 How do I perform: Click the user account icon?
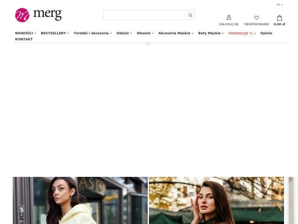pyautogui.click(x=229, y=17)
